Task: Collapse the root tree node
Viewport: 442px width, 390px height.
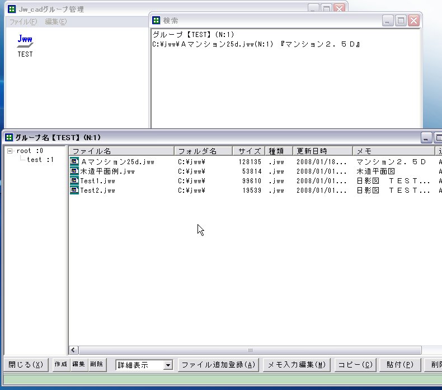Action: [x=10, y=151]
